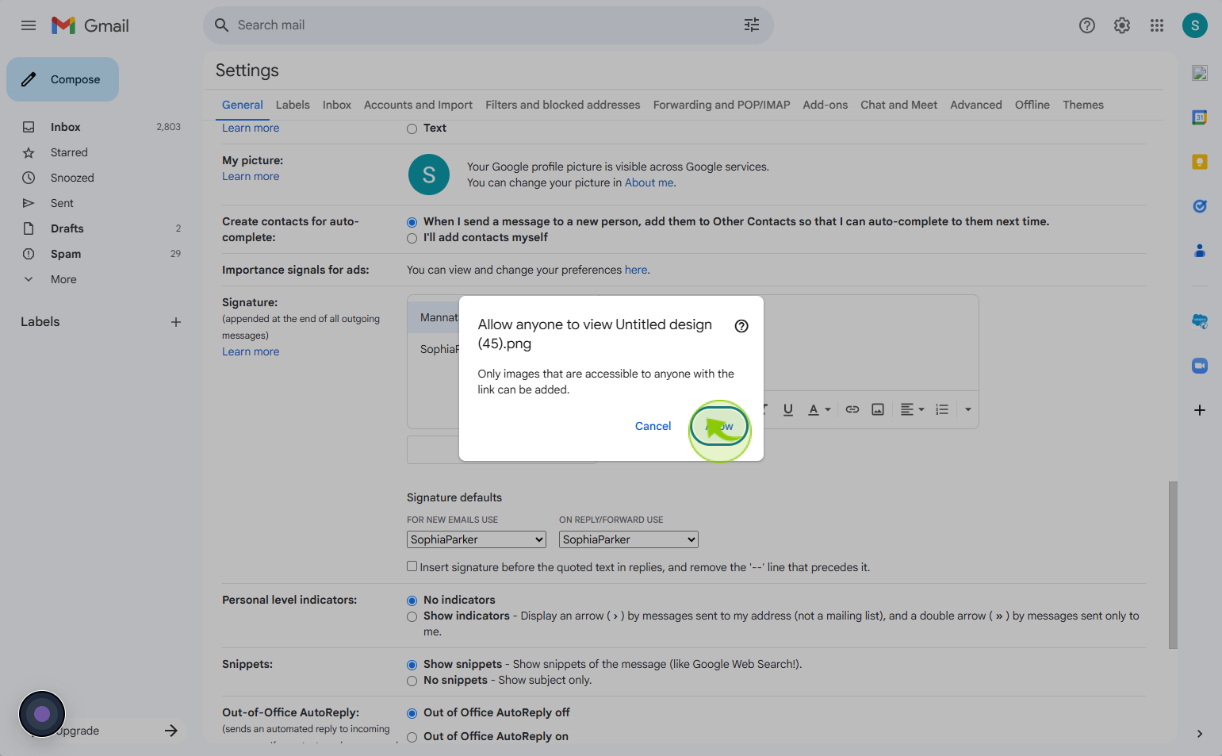Select I'll add contacts myself

tap(412, 238)
